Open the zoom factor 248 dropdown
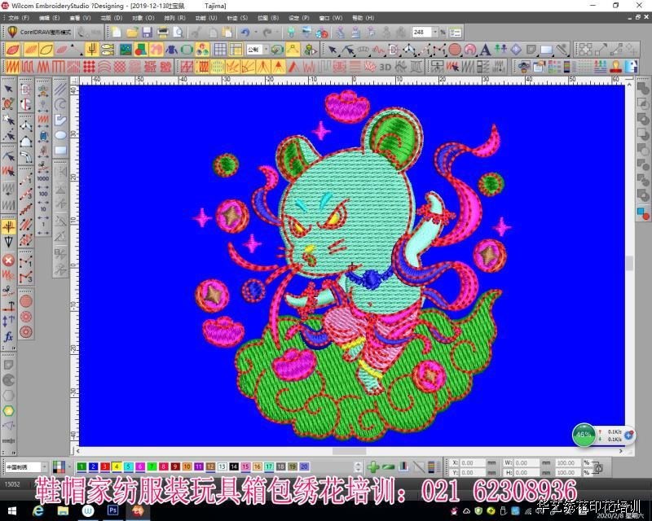Viewport: 652px width, 521px height. point(434,33)
